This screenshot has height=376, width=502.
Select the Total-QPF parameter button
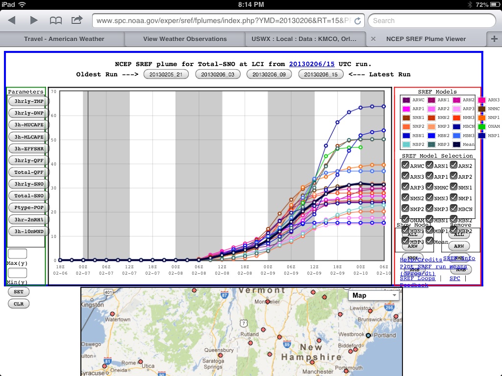click(x=29, y=172)
